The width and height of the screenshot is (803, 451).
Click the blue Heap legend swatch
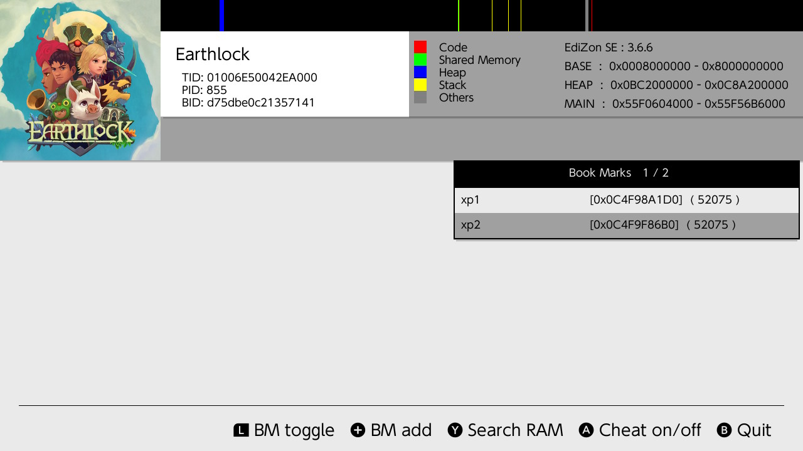pos(420,72)
